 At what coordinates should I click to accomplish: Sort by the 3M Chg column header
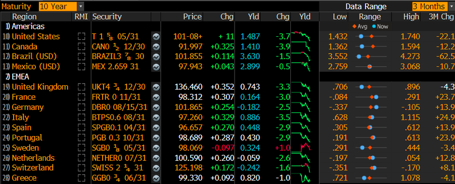[x=441, y=17]
